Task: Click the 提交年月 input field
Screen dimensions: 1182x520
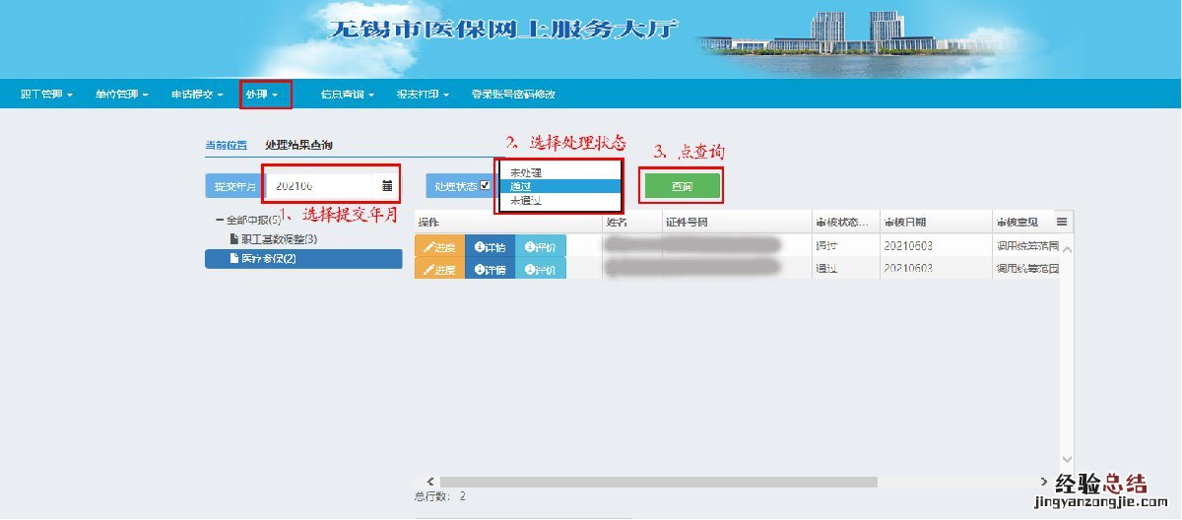Action: (x=320, y=185)
